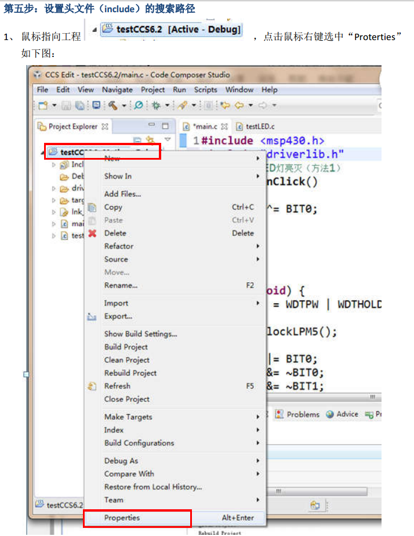Choose Refresh from context menu
This screenshot has width=414, height=536.
tap(175, 386)
